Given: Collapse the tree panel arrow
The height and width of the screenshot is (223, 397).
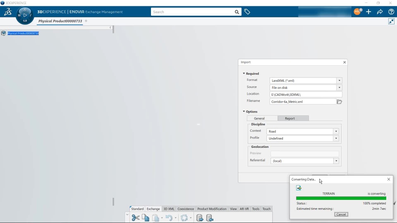Looking at the screenshot, I should tap(110, 27).
